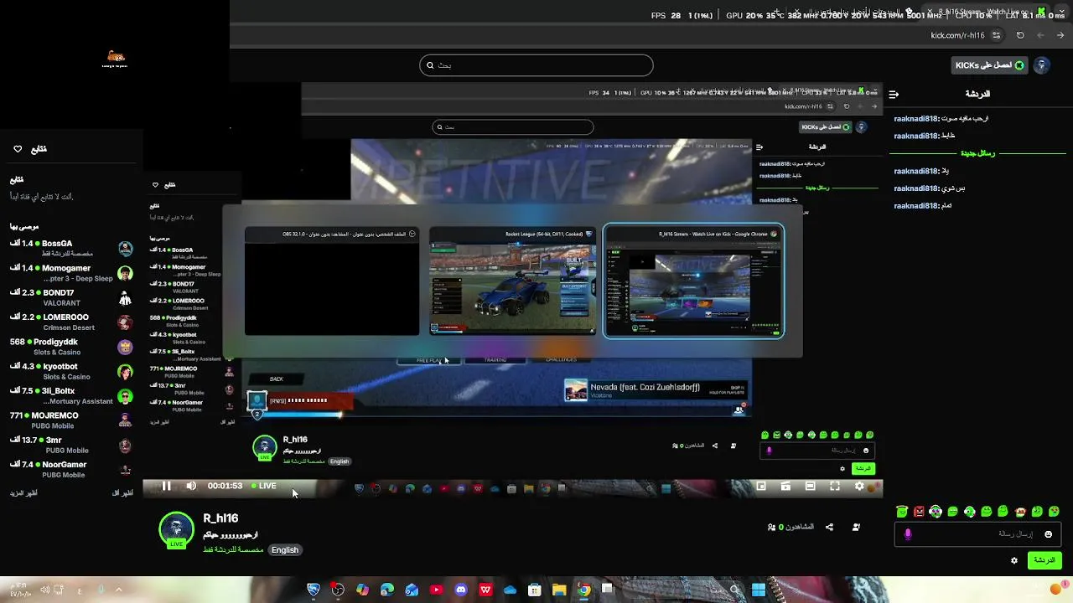
Task: Open WPS Office from the taskbar
Action: point(485,590)
